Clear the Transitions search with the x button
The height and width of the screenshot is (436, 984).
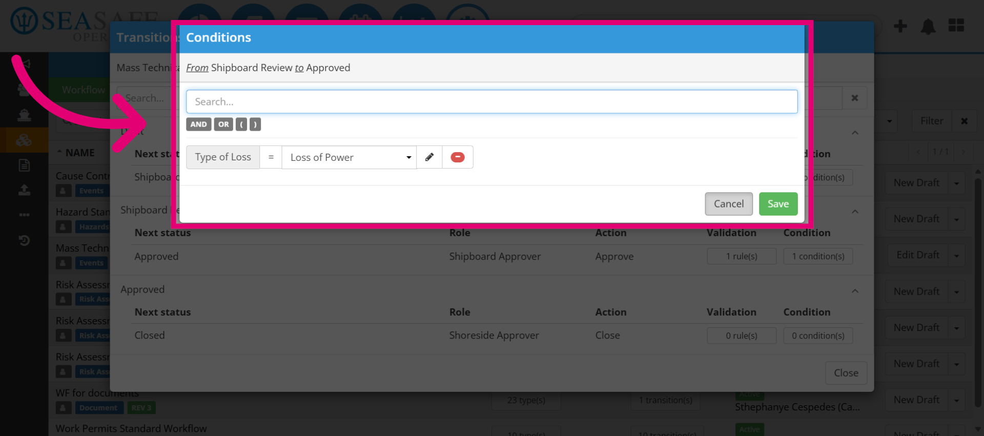[855, 98]
